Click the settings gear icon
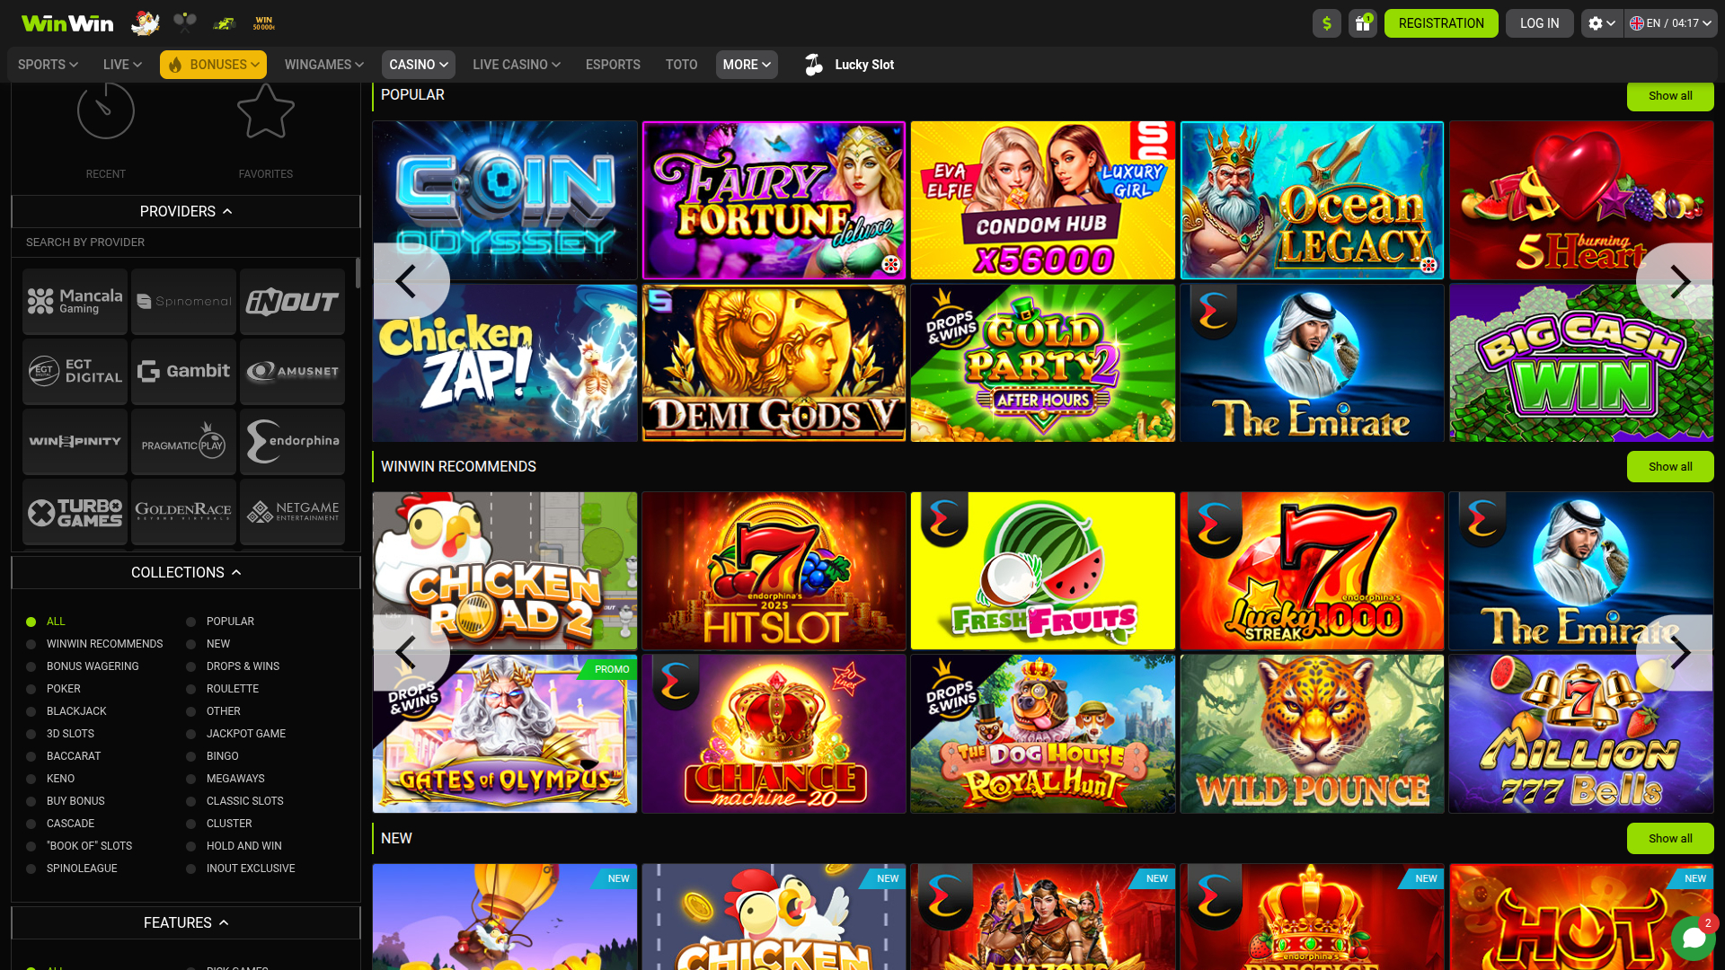The image size is (1725, 970). [1597, 22]
